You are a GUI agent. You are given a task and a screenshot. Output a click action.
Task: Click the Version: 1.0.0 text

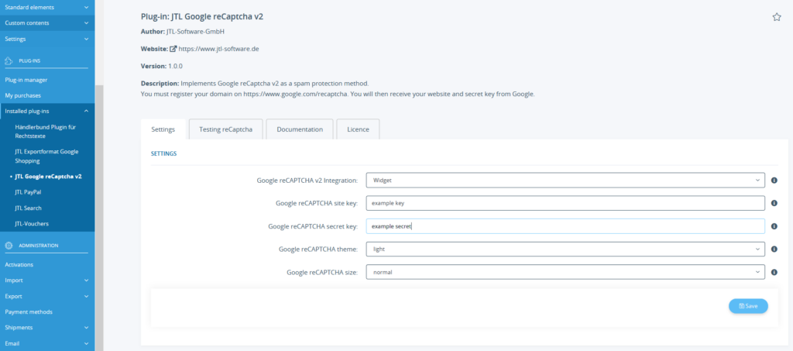(x=161, y=67)
